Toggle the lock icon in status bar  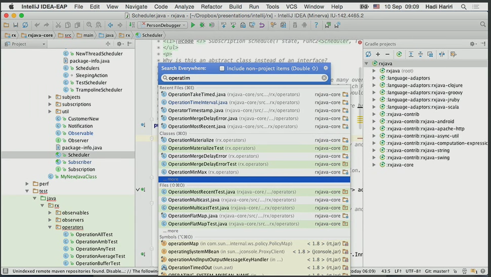pos(455,271)
